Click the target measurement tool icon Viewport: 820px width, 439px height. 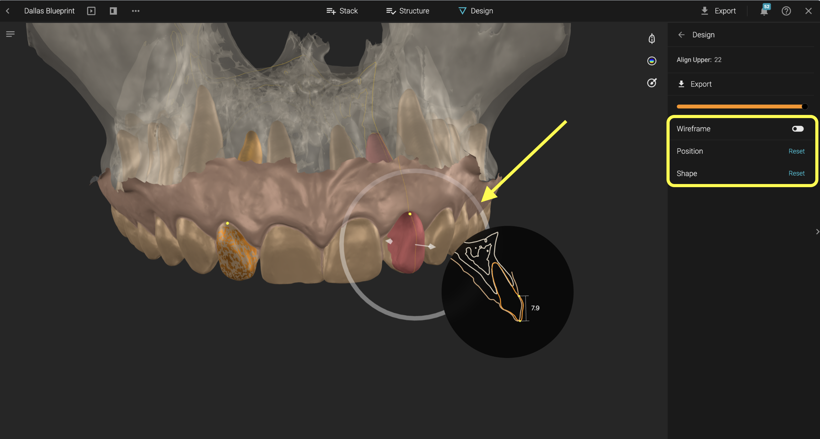[652, 83]
